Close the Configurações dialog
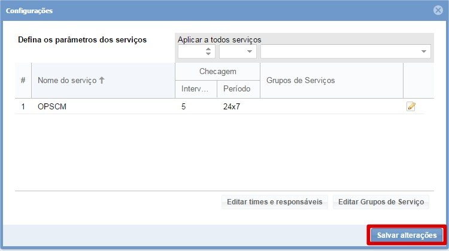Image resolution: width=449 pixels, height=251 pixels. click(438, 10)
